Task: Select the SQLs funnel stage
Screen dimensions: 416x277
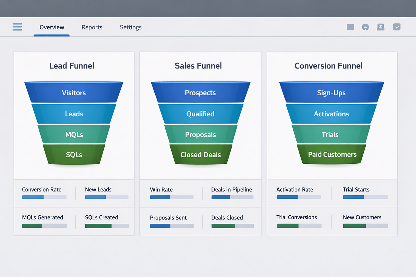Action: 74,154
